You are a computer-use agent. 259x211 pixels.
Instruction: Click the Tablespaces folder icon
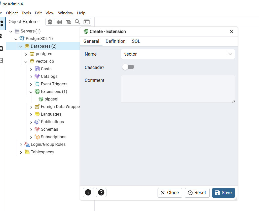27,152
